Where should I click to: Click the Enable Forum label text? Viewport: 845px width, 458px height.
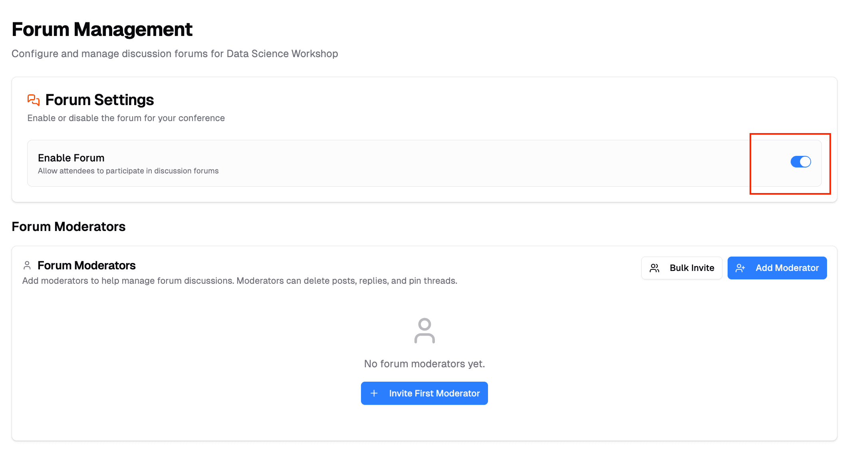[x=71, y=157]
